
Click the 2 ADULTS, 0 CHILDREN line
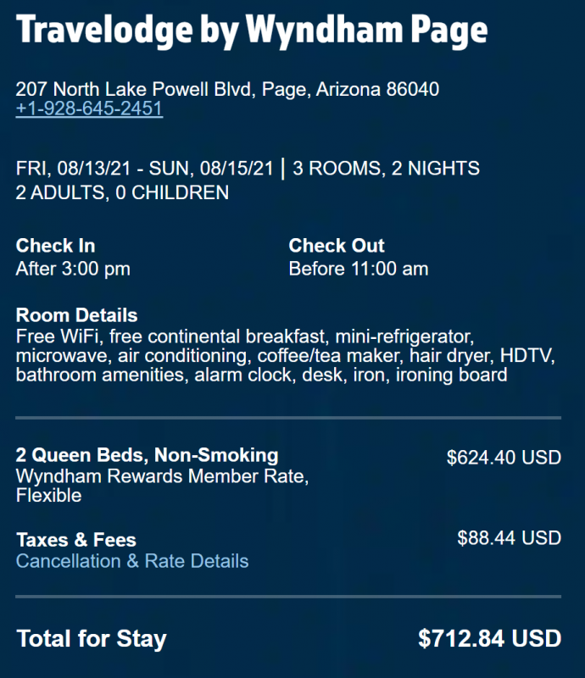tap(122, 193)
